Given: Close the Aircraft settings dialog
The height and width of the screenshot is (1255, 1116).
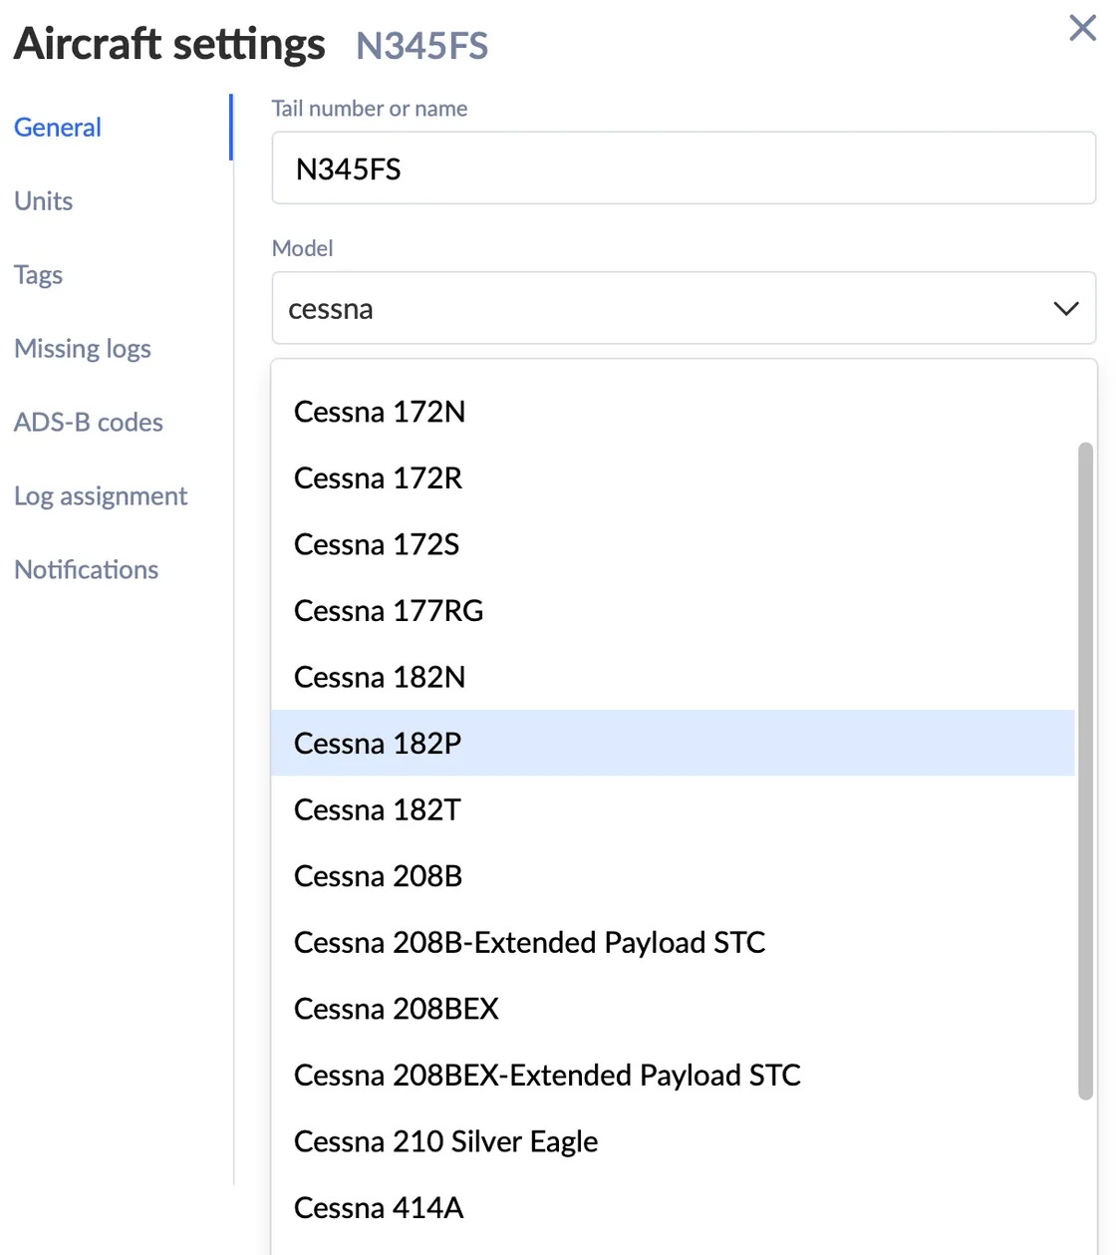Looking at the screenshot, I should click(x=1082, y=28).
